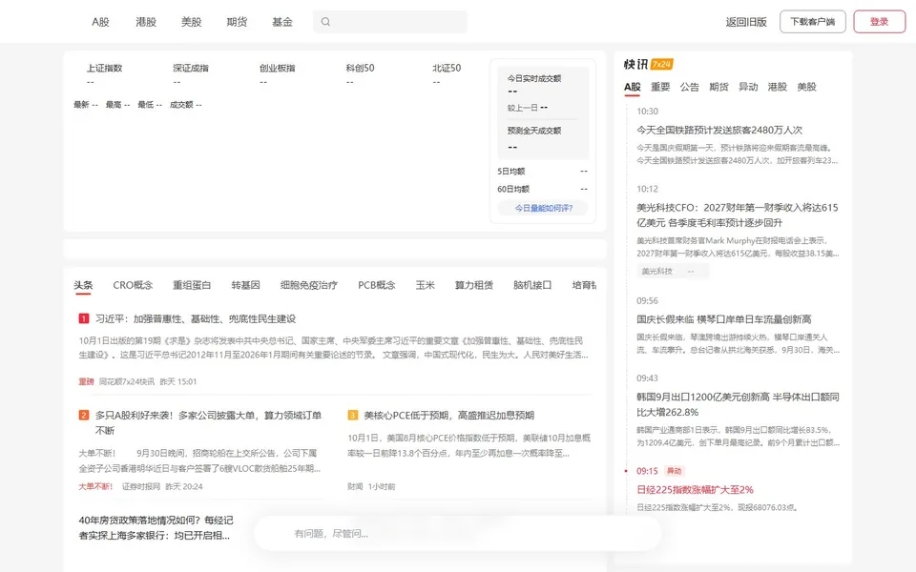Select the 重要 tab in 快讯 panel
The height and width of the screenshot is (572, 916).
[x=660, y=87]
